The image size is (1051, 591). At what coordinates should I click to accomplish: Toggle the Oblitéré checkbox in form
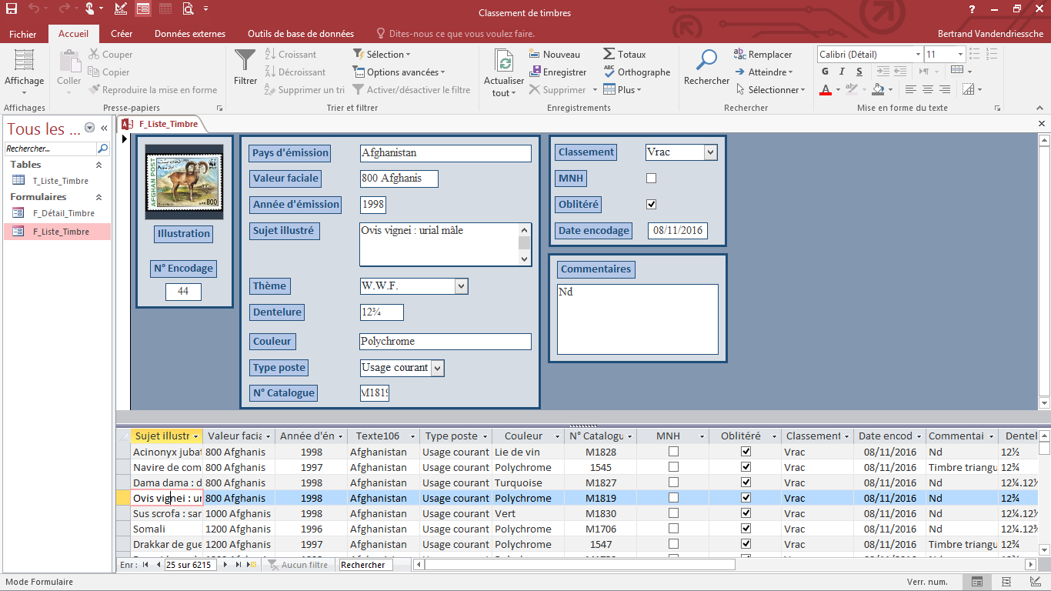click(x=651, y=205)
